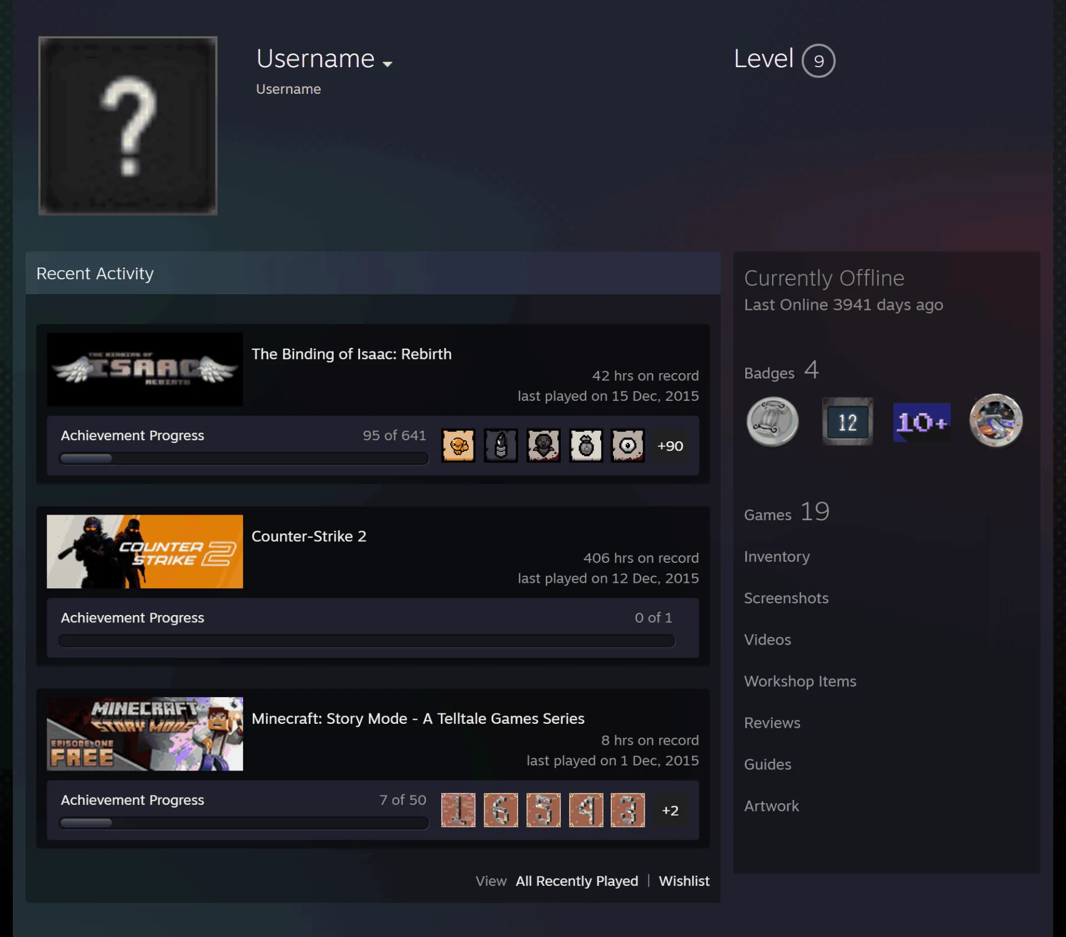Open Minecraft achievement icon numbered 5
1066x937 pixels.
point(543,810)
